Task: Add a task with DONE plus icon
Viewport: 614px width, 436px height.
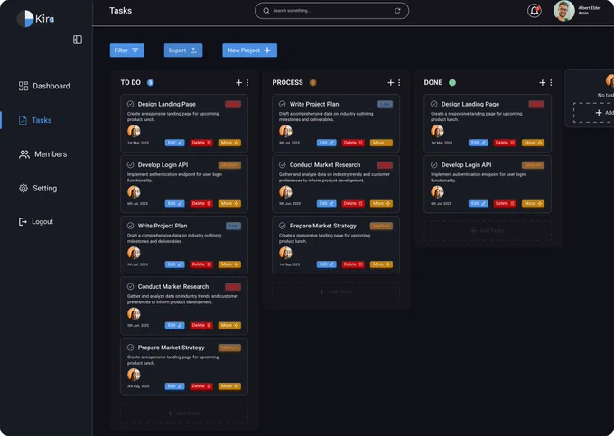Action: tap(543, 82)
